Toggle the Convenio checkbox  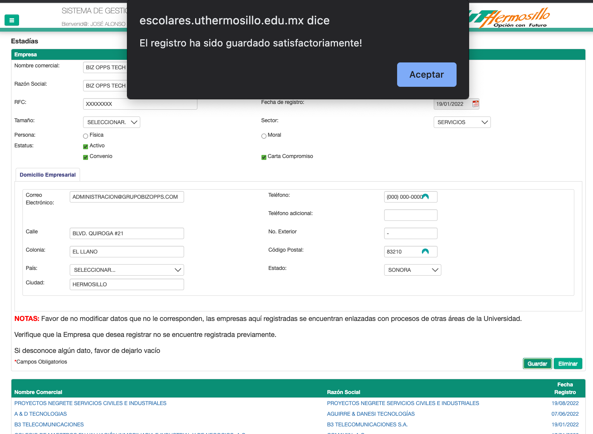point(86,157)
